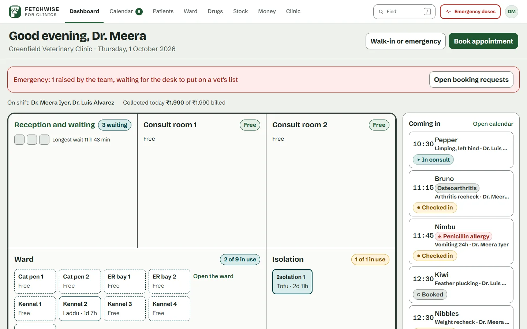Select the ER bay 2 slot
The width and height of the screenshot is (527, 329).
(x=169, y=281)
